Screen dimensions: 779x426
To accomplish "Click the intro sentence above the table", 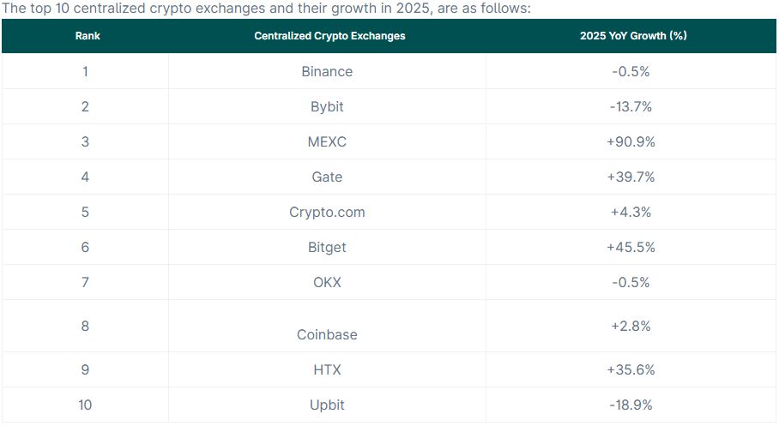I will click(x=267, y=9).
